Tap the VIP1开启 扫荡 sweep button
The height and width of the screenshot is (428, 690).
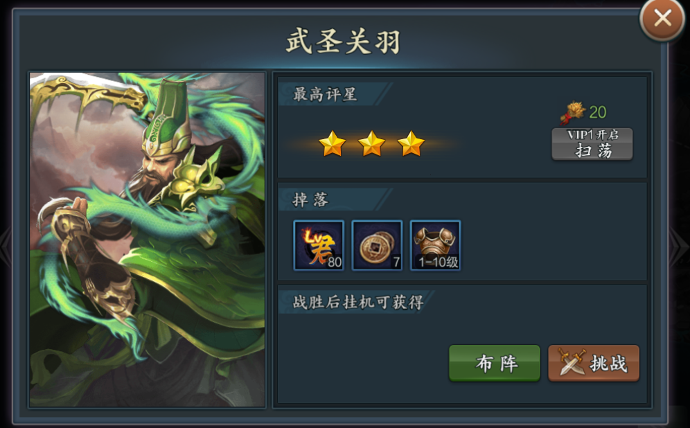(x=592, y=144)
